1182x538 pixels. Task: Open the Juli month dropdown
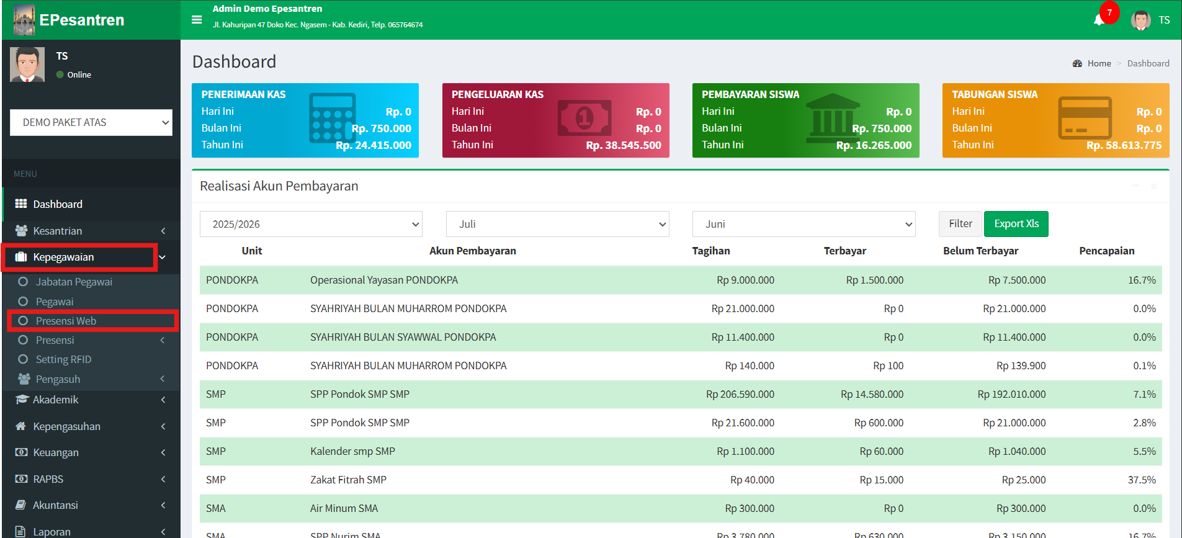557,224
